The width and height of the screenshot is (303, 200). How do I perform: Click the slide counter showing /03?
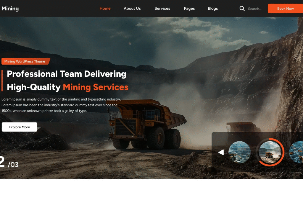[x=13, y=165]
